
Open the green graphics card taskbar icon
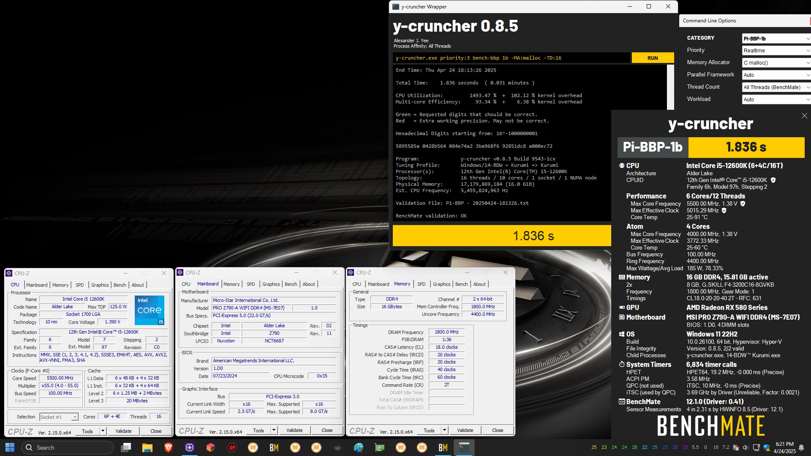379,448
